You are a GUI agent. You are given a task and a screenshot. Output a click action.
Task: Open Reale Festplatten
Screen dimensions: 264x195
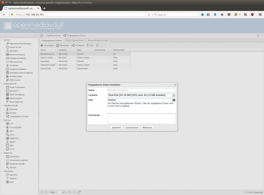pyautogui.click(x=16, y=87)
